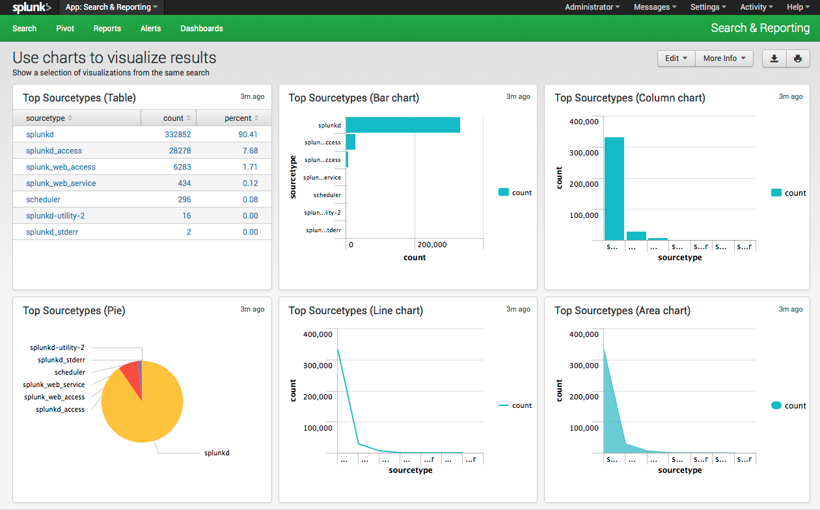The height and width of the screenshot is (510, 820).
Task: Click Top Sourcetypes (Area chart) title
Action: [x=623, y=311]
